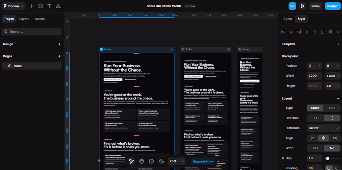The height and width of the screenshot is (170, 342).
Task: Click the Width value field 1200
Action: pyautogui.click(x=315, y=76)
